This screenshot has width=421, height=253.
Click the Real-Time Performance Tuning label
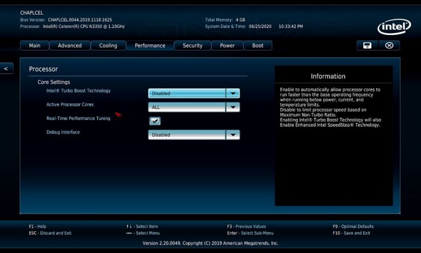point(78,118)
